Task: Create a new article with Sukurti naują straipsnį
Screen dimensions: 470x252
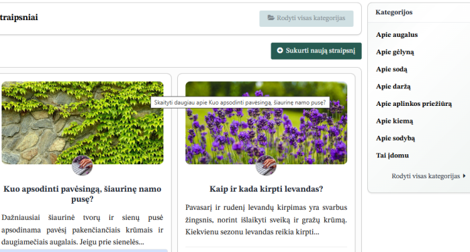Action: (x=316, y=51)
